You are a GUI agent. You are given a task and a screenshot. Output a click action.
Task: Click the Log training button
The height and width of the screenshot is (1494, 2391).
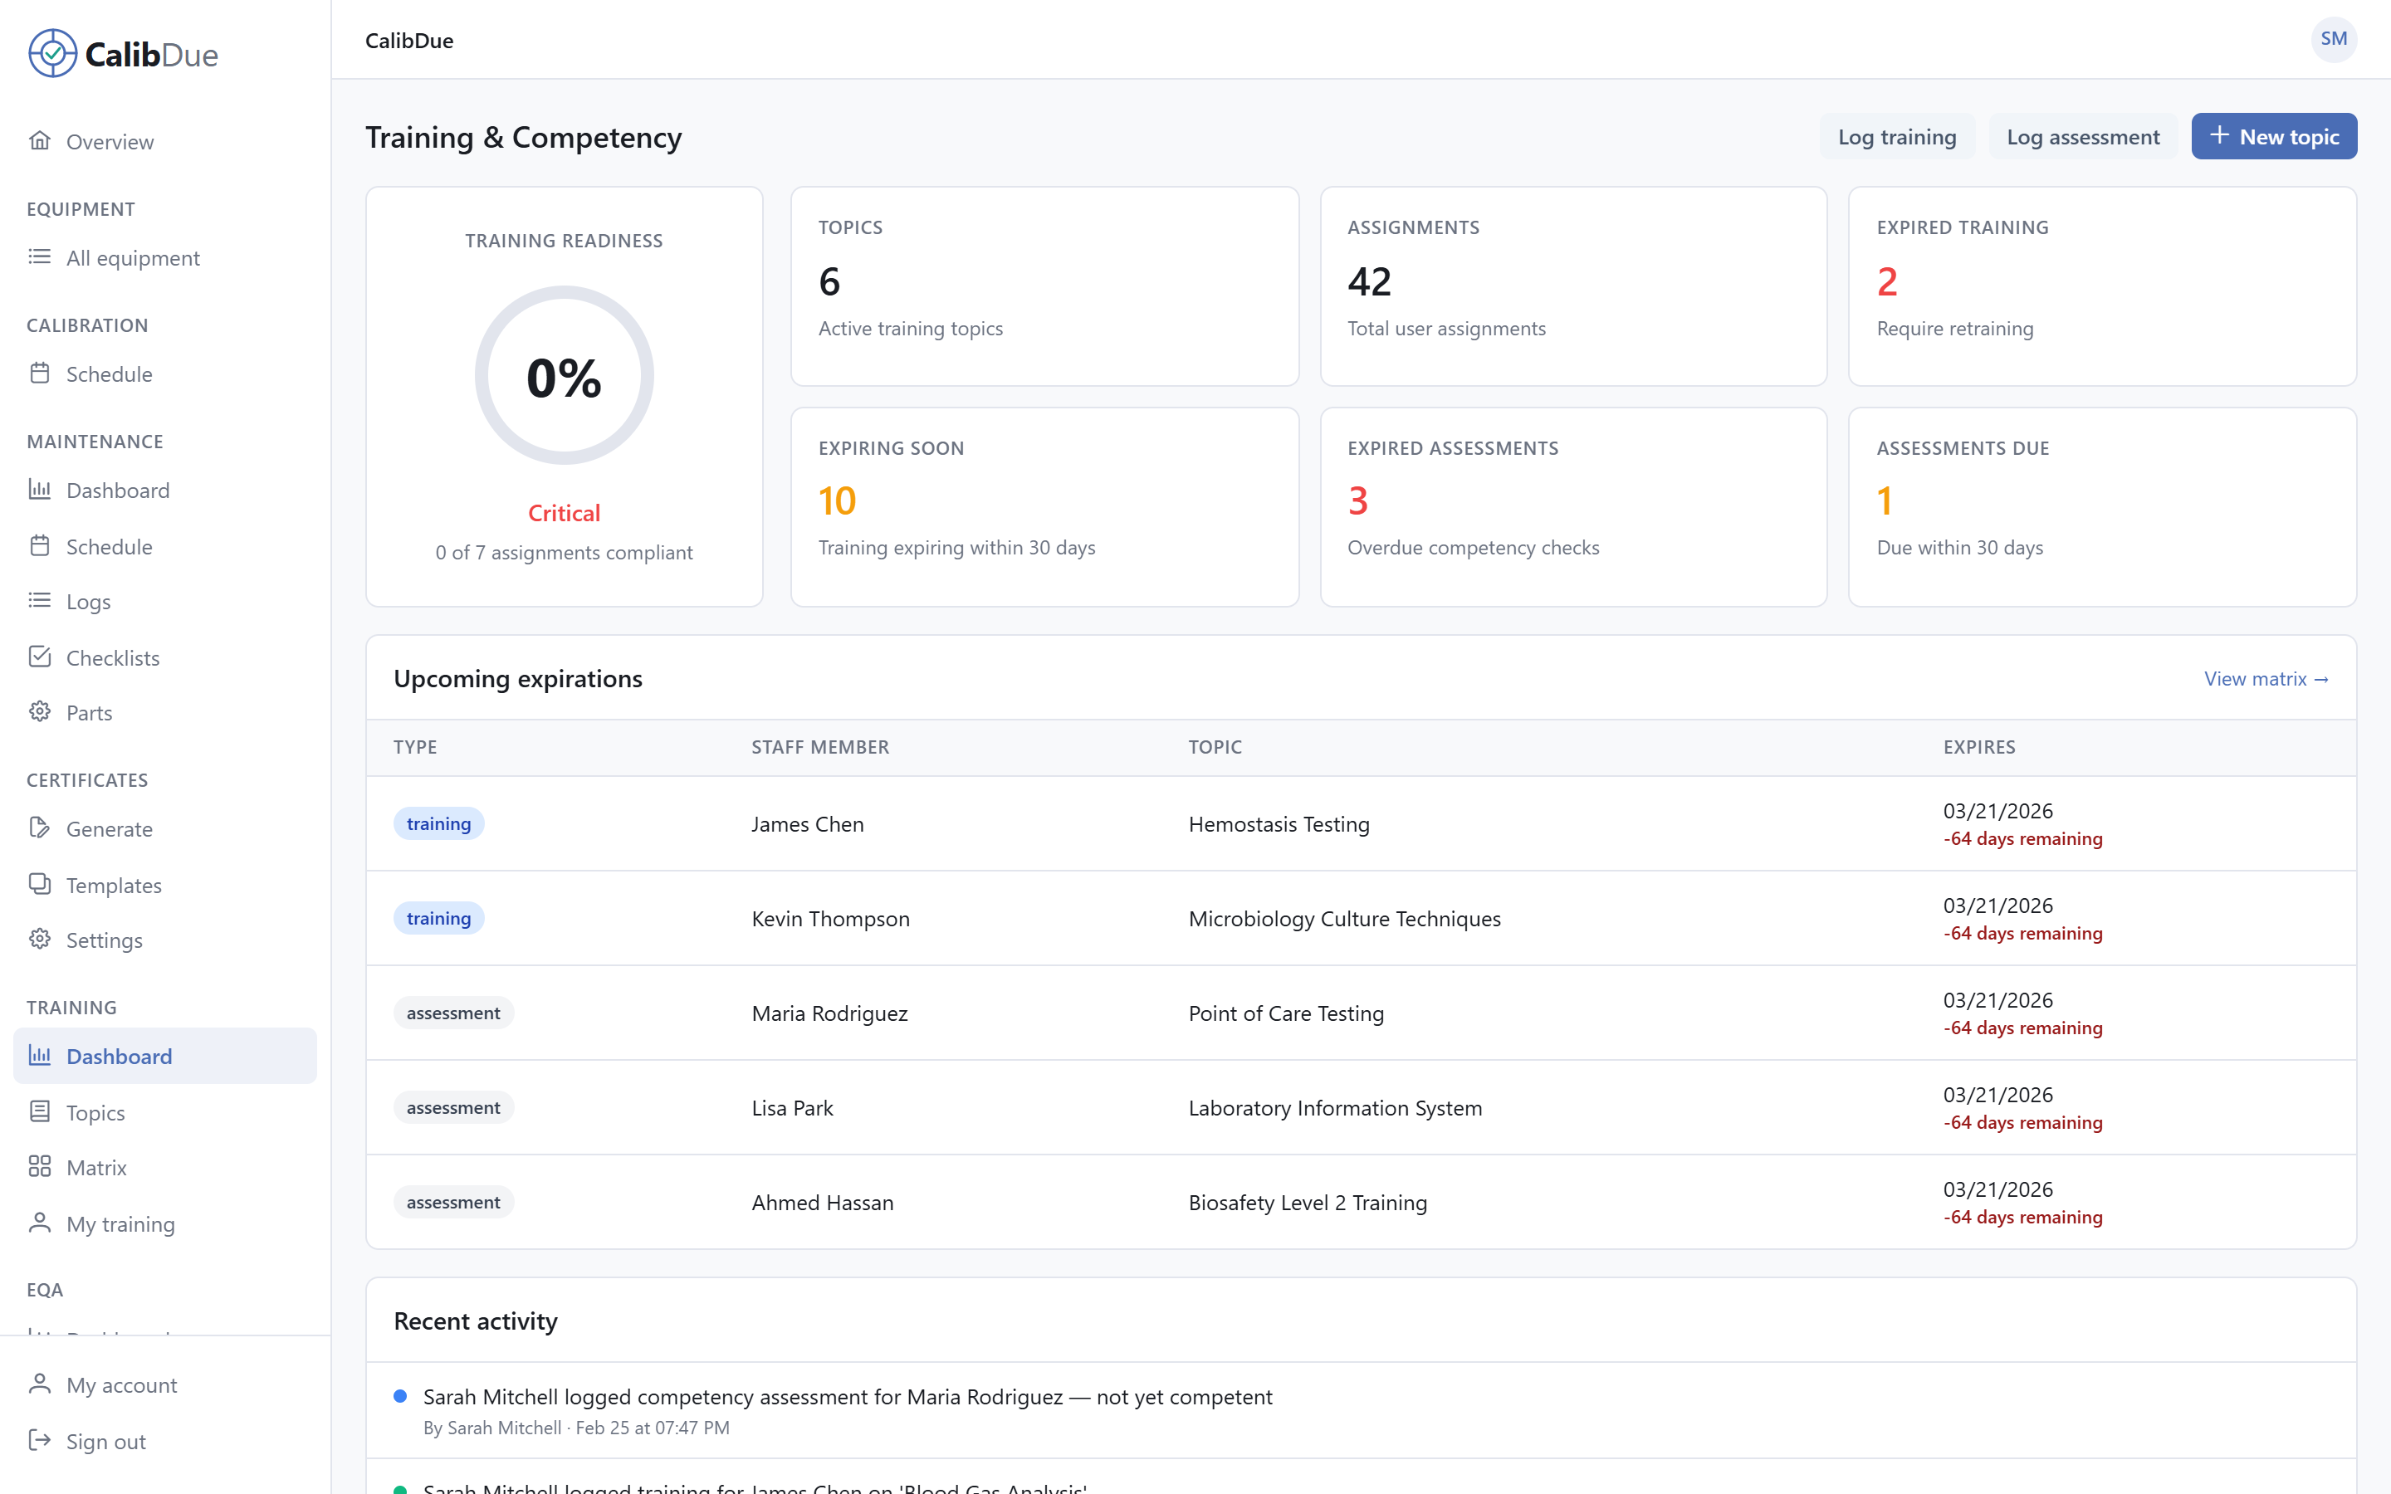[1897, 136]
